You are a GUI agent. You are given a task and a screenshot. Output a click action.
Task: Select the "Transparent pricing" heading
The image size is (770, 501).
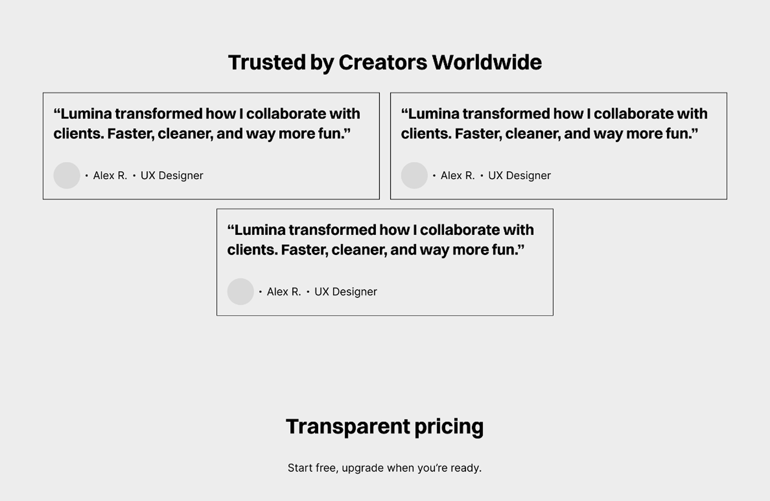[x=385, y=427]
